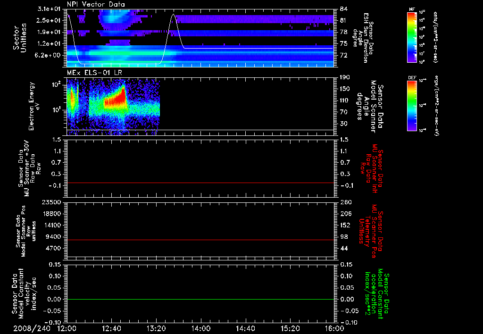Click the 206 telemetry axis tick
The height and width of the screenshot is (334, 483).
pos(345,214)
